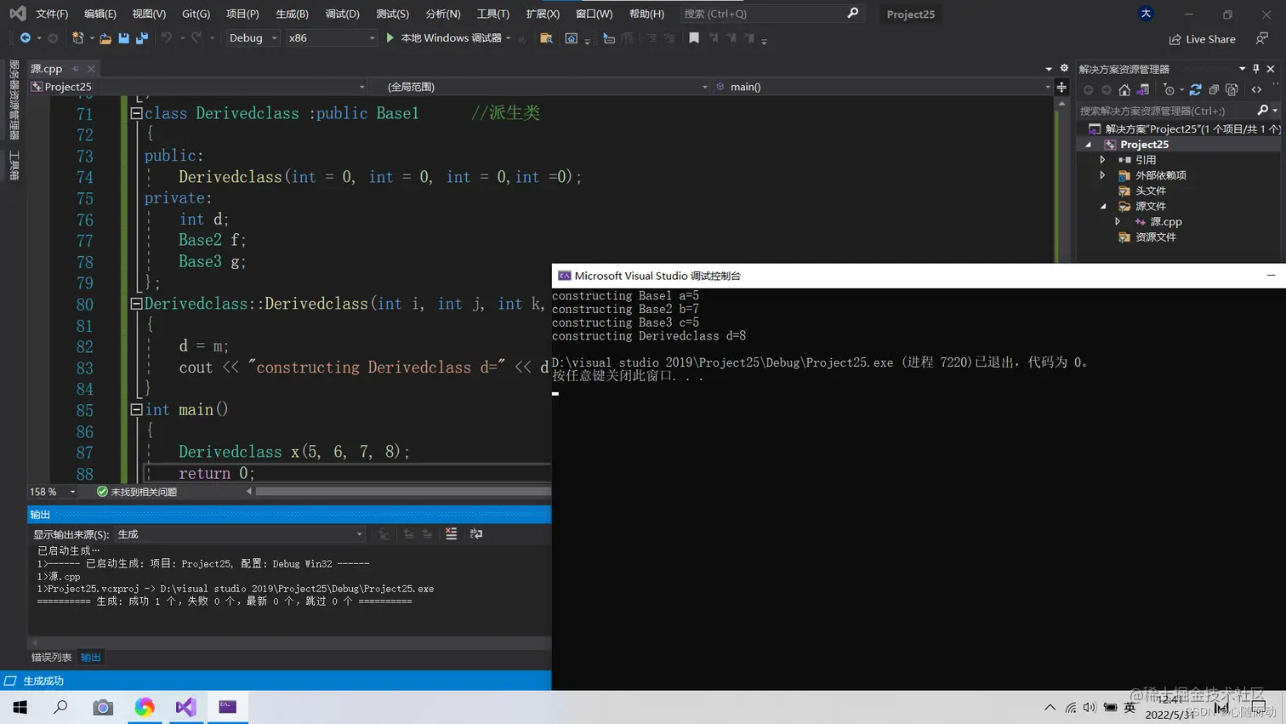Click the bookmark flag toolbar icon
This screenshot has height=724, width=1286.
(x=694, y=38)
